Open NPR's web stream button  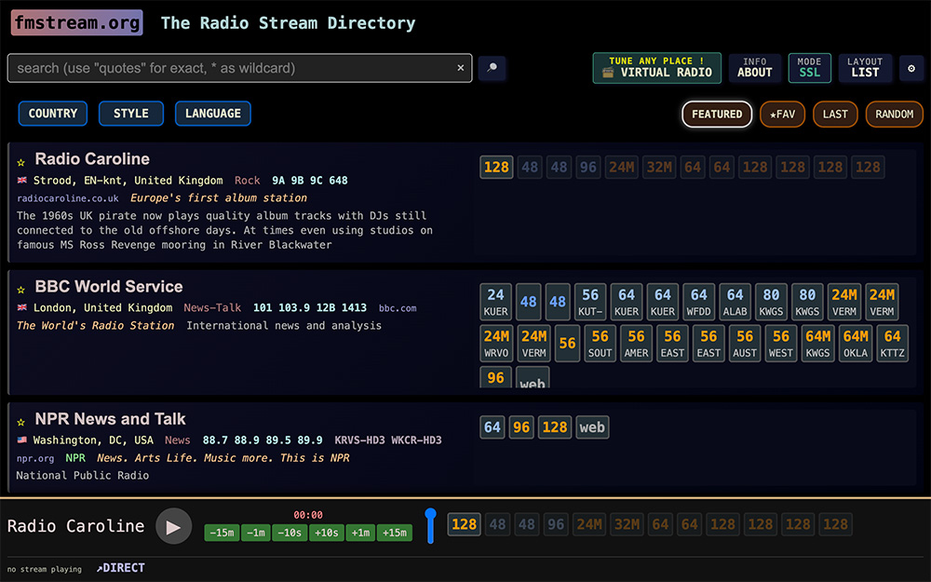pos(592,427)
